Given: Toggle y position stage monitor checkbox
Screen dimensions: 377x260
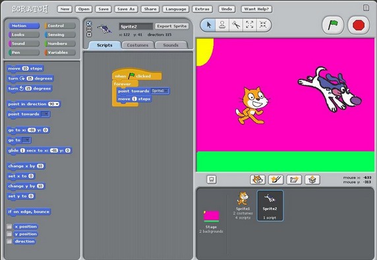Looking at the screenshot, I should pyautogui.click(x=9, y=234).
